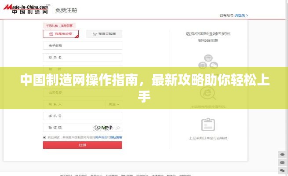Open the 先生 title dropdown
This screenshot has width=288, height=176.
(114, 104)
